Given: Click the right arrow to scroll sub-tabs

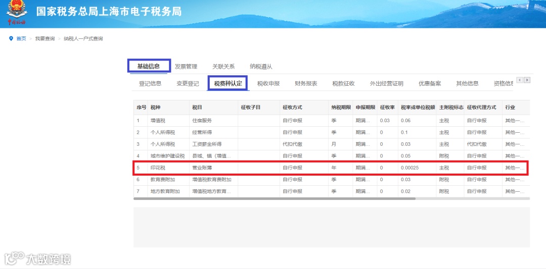Looking at the screenshot, I should (527, 80).
